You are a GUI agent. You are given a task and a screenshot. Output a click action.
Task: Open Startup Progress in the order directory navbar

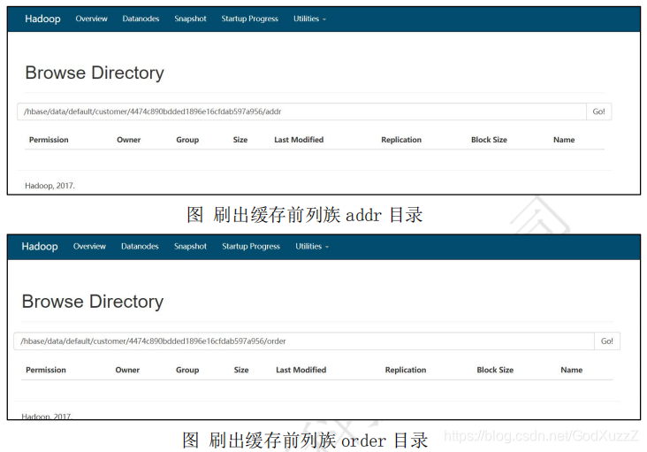click(251, 247)
